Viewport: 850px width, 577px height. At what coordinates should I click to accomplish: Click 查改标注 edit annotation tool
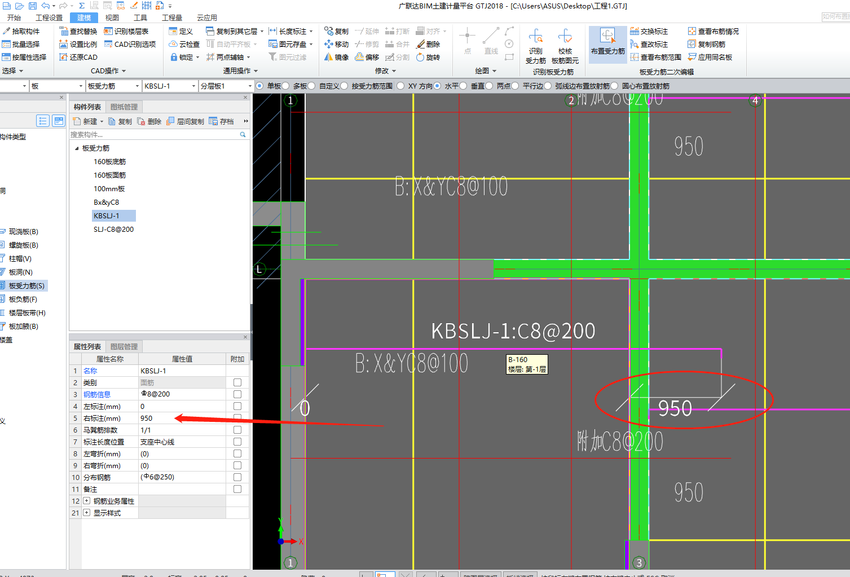tap(649, 44)
